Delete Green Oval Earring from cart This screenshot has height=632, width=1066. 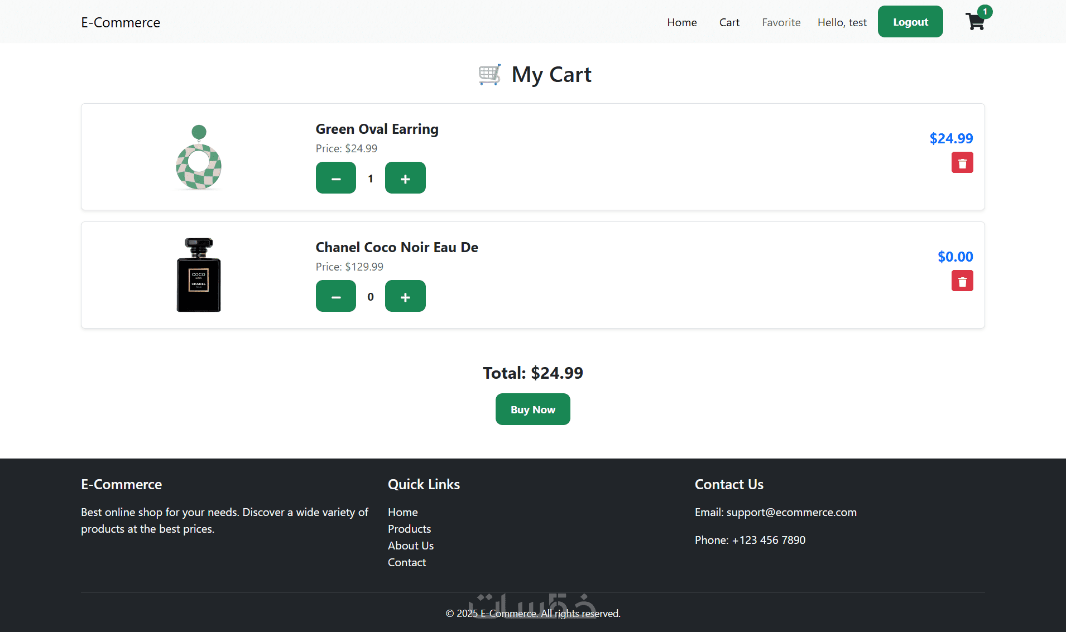pos(962,163)
